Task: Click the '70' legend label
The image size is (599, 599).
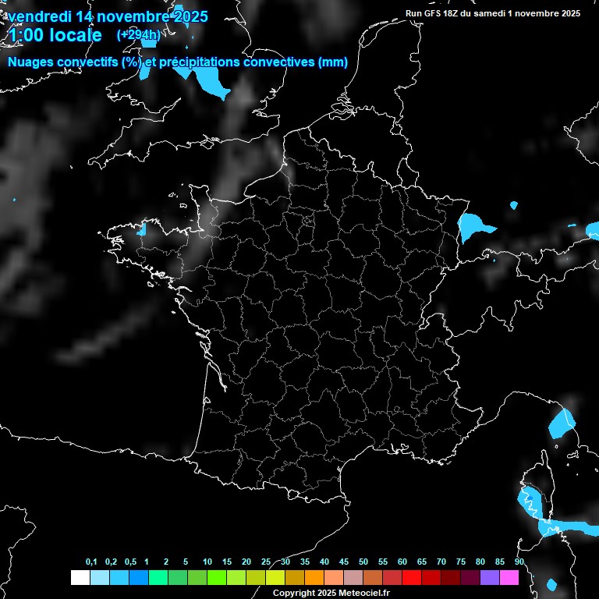Action: 441,562
